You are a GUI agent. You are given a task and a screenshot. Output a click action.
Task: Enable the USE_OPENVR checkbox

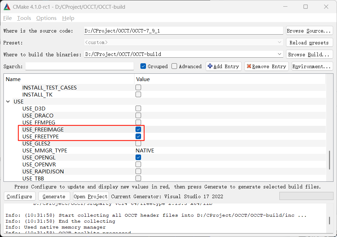[138, 164]
